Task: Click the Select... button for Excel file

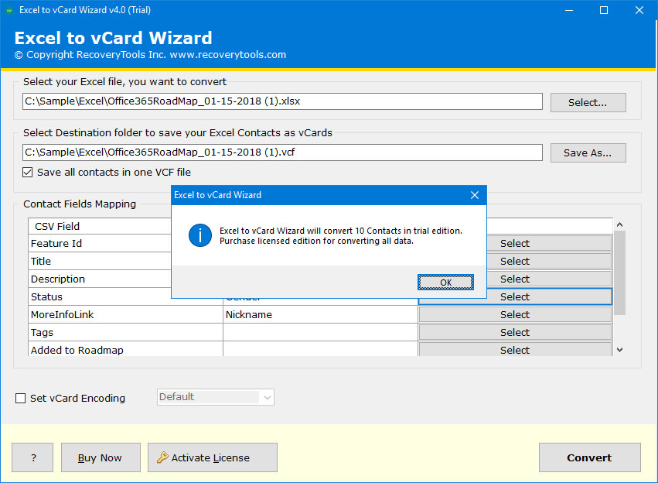Action: pyautogui.click(x=588, y=102)
